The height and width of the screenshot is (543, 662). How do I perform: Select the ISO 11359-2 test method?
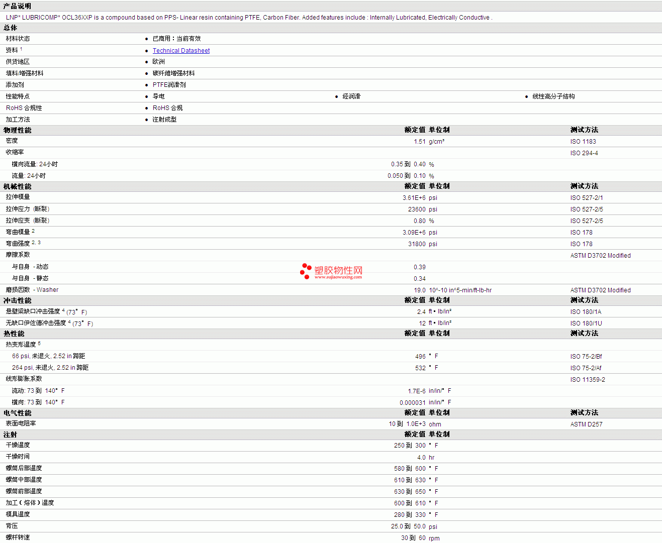pos(588,380)
